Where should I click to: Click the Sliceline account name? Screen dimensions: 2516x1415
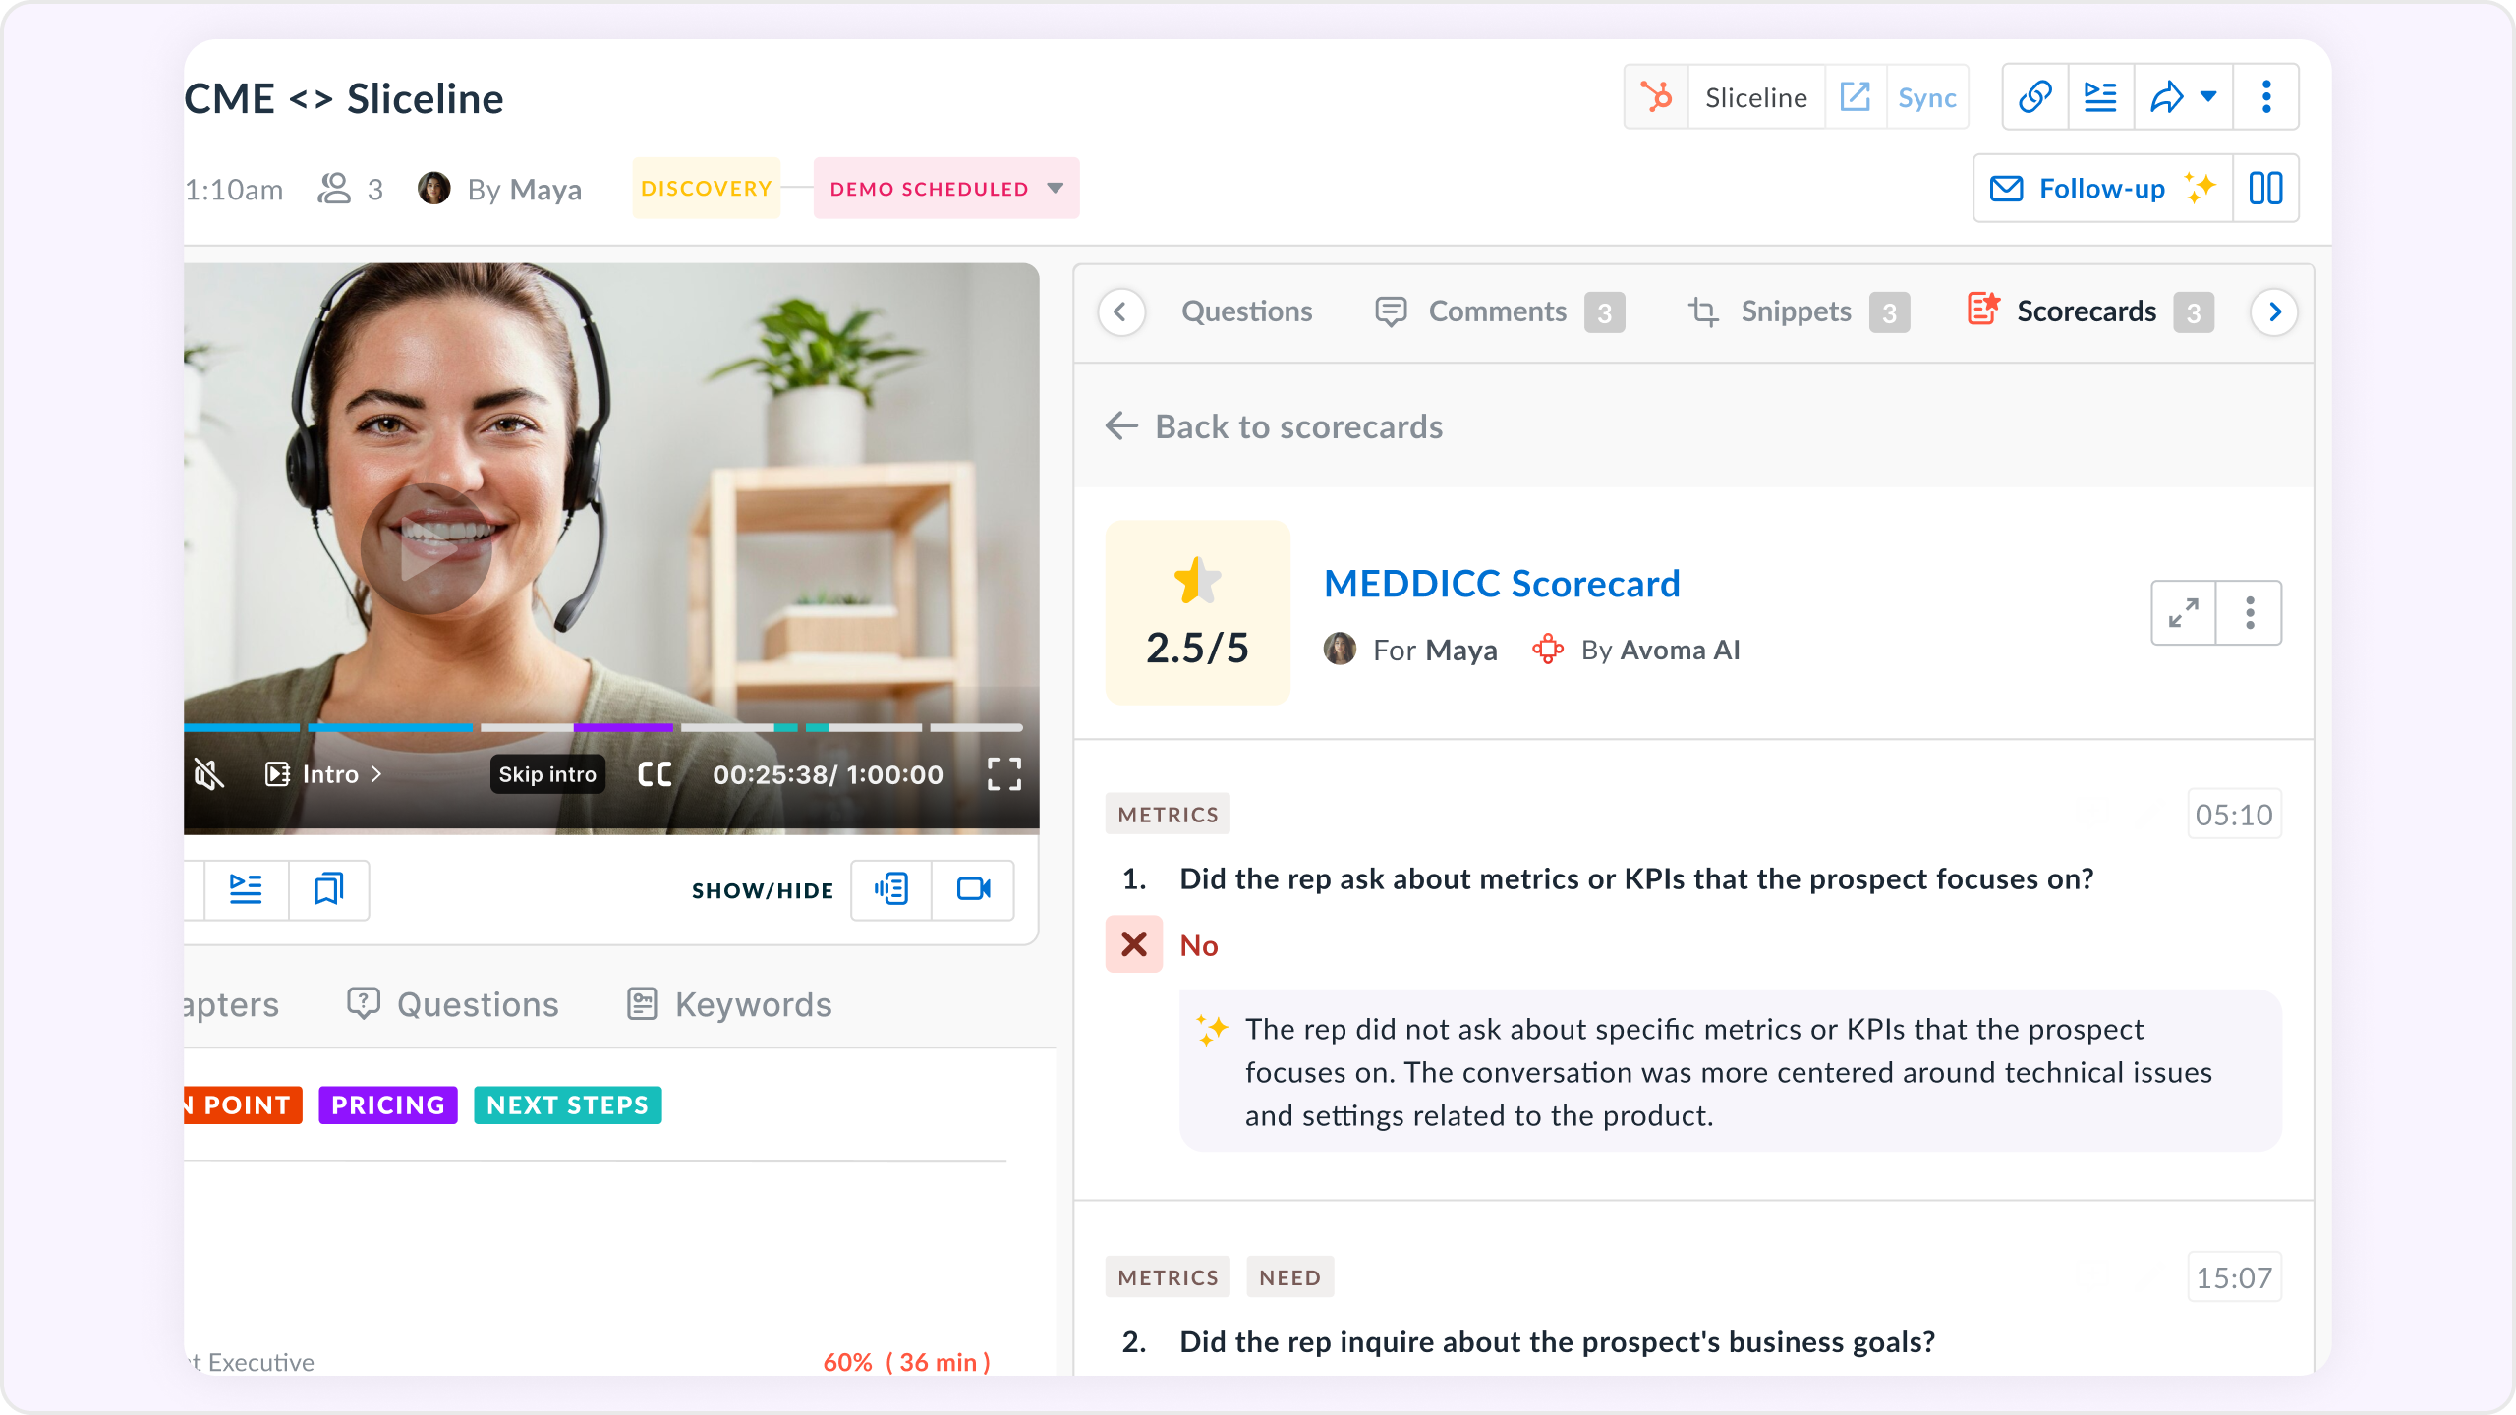coord(1756,97)
